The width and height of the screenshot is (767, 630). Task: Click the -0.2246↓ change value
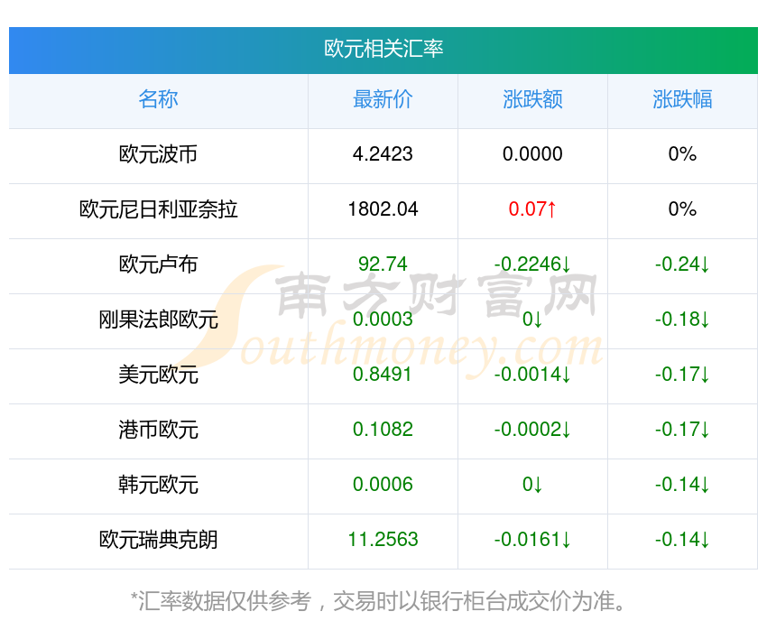(x=532, y=264)
